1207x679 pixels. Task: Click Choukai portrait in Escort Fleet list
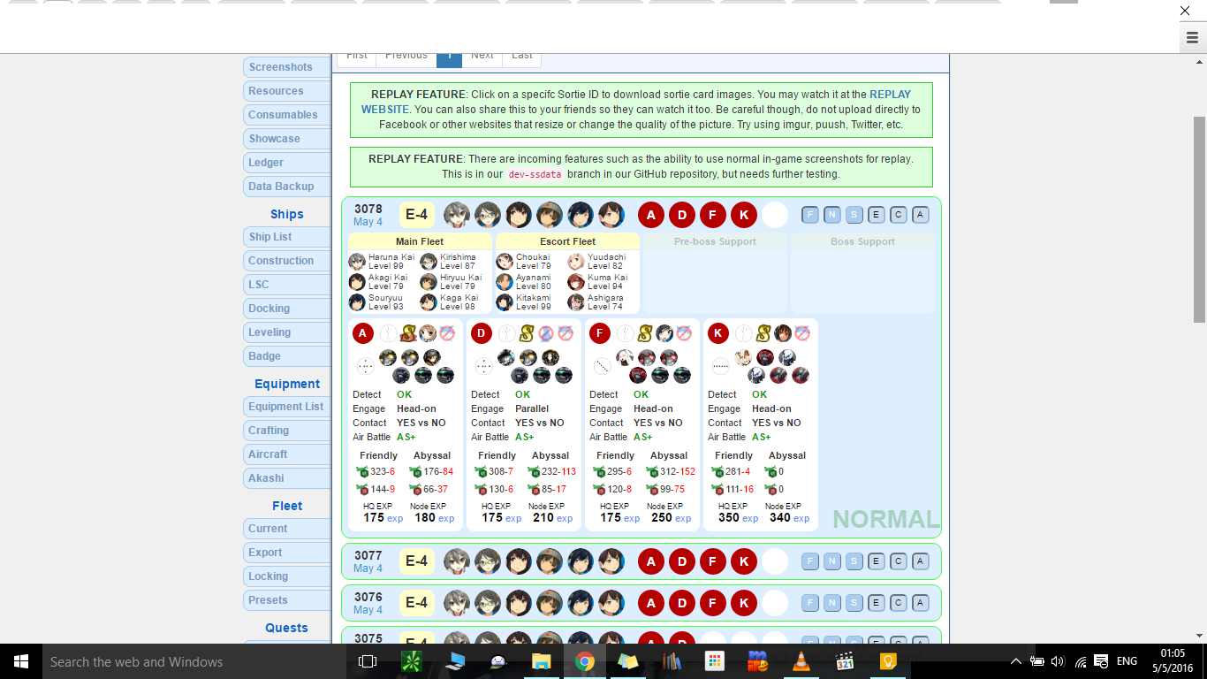click(x=505, y=262)
